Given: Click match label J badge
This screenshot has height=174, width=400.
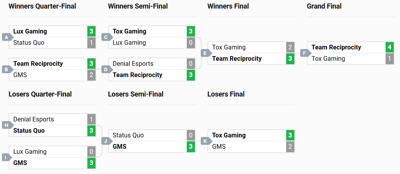Looking at the screenshot, I should (x=106, y=141).
